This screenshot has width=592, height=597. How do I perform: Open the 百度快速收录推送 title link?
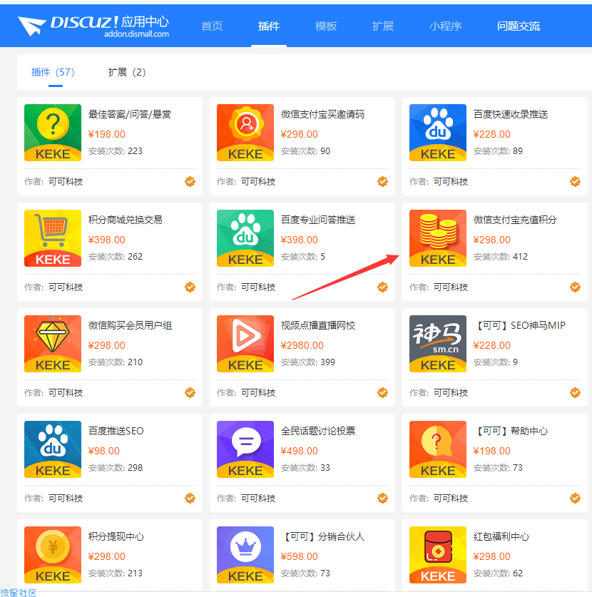click(511, 114)
